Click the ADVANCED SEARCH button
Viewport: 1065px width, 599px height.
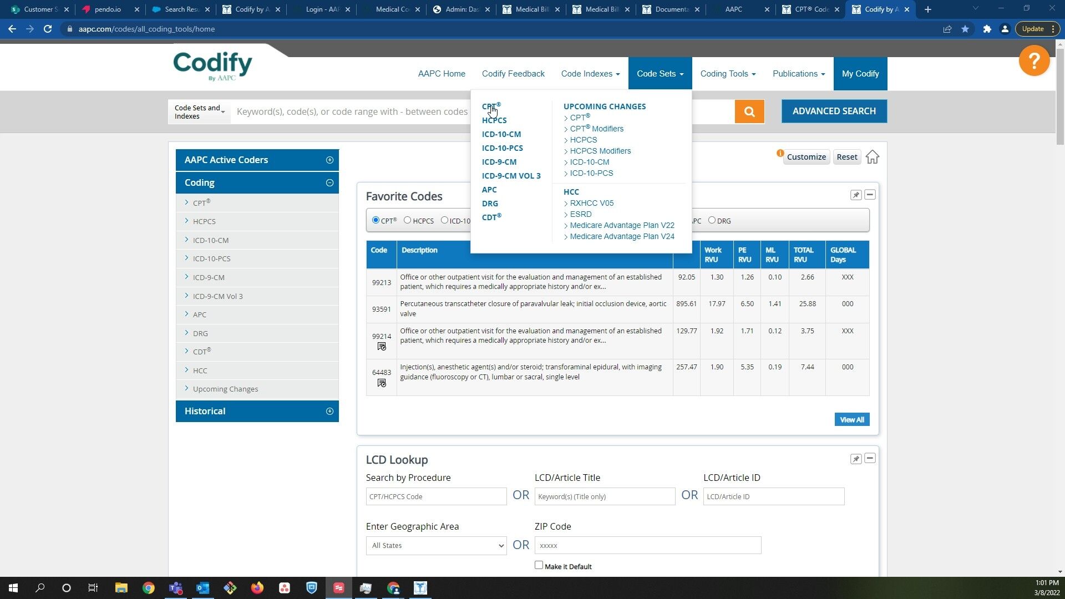tap(834, 111)
